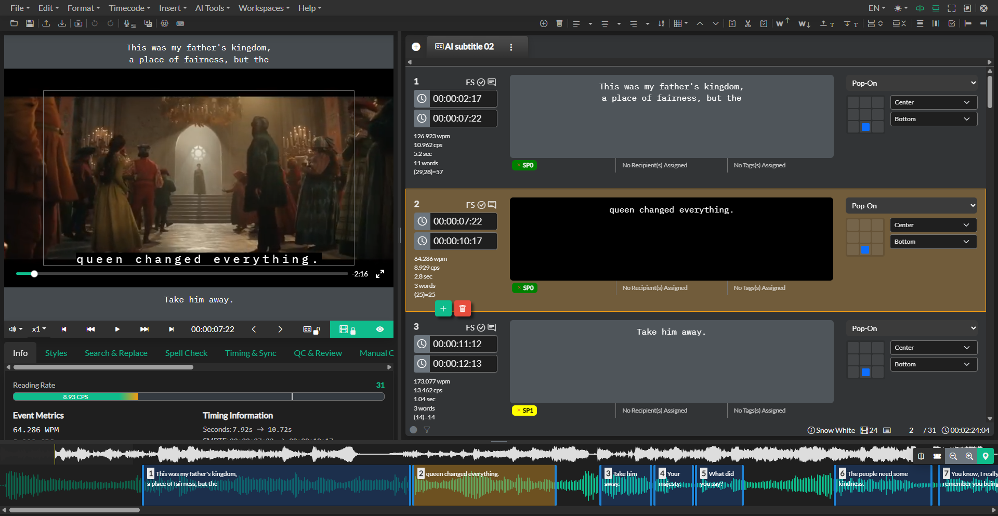This screenshot has width=998, height=516.
Task: Undo the last change
Action: pyautogui.click(x=94, y=23)
